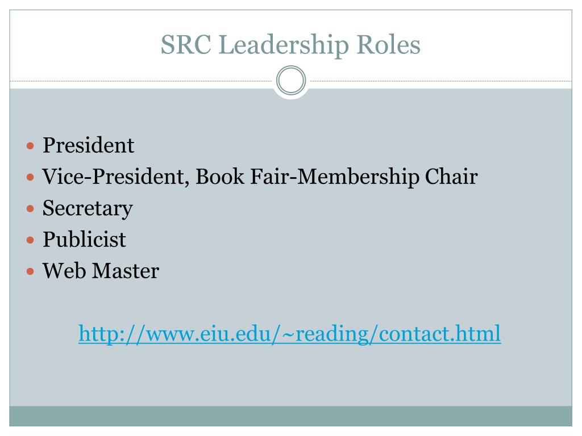Screen dimensions: 582x436
Task: Click the orange bullet beside Web Master
Action: point(31,272)
